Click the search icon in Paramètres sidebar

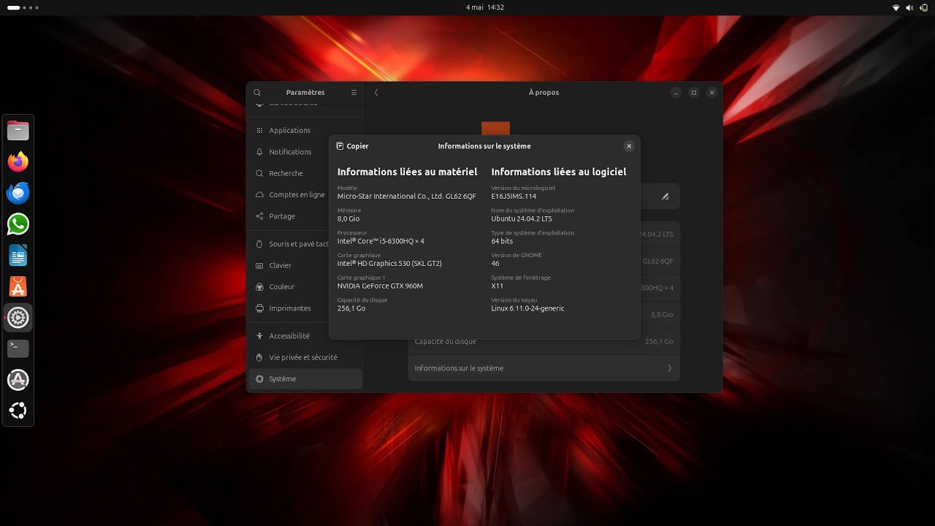click(257, 93)
